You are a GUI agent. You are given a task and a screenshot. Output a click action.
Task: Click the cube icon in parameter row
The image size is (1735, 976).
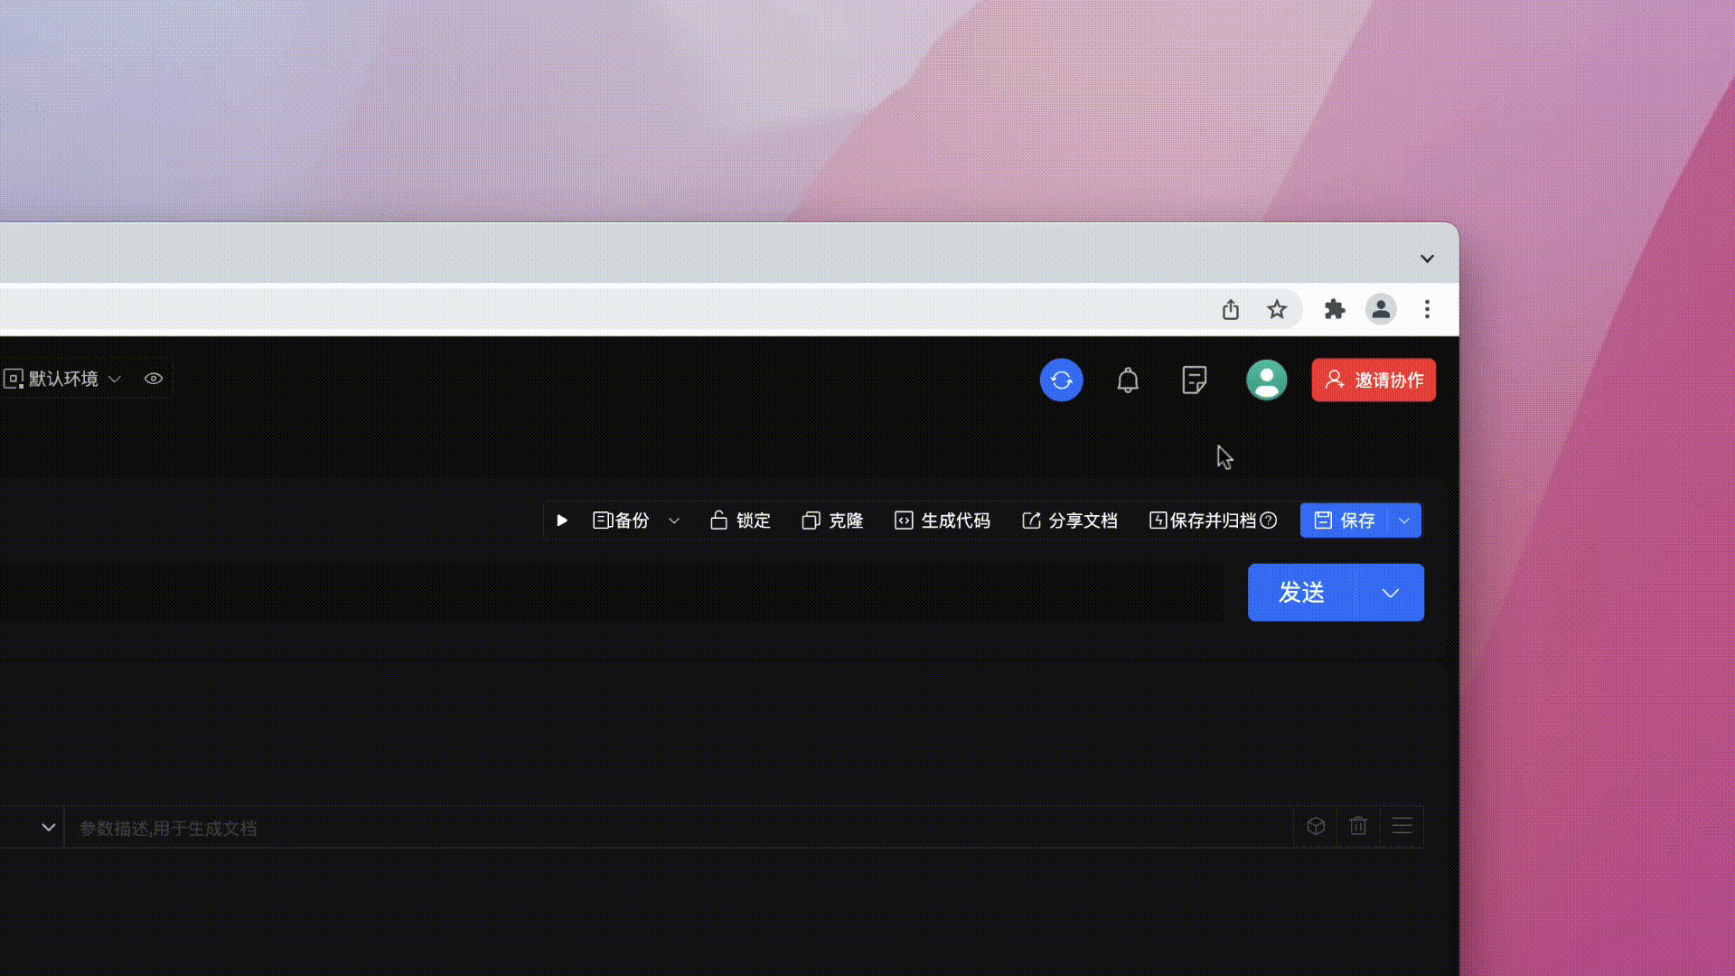point(1316,826)
